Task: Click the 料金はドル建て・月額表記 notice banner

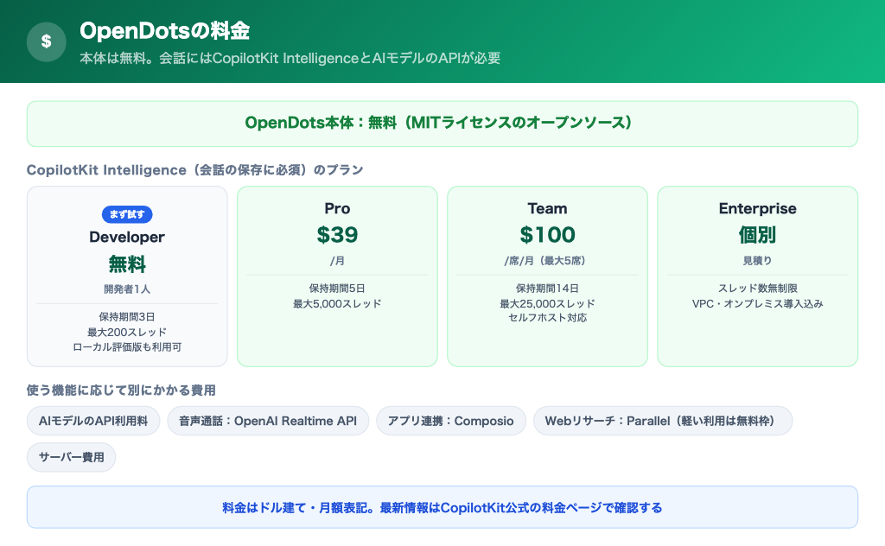Action: click(x=442, y=508)
